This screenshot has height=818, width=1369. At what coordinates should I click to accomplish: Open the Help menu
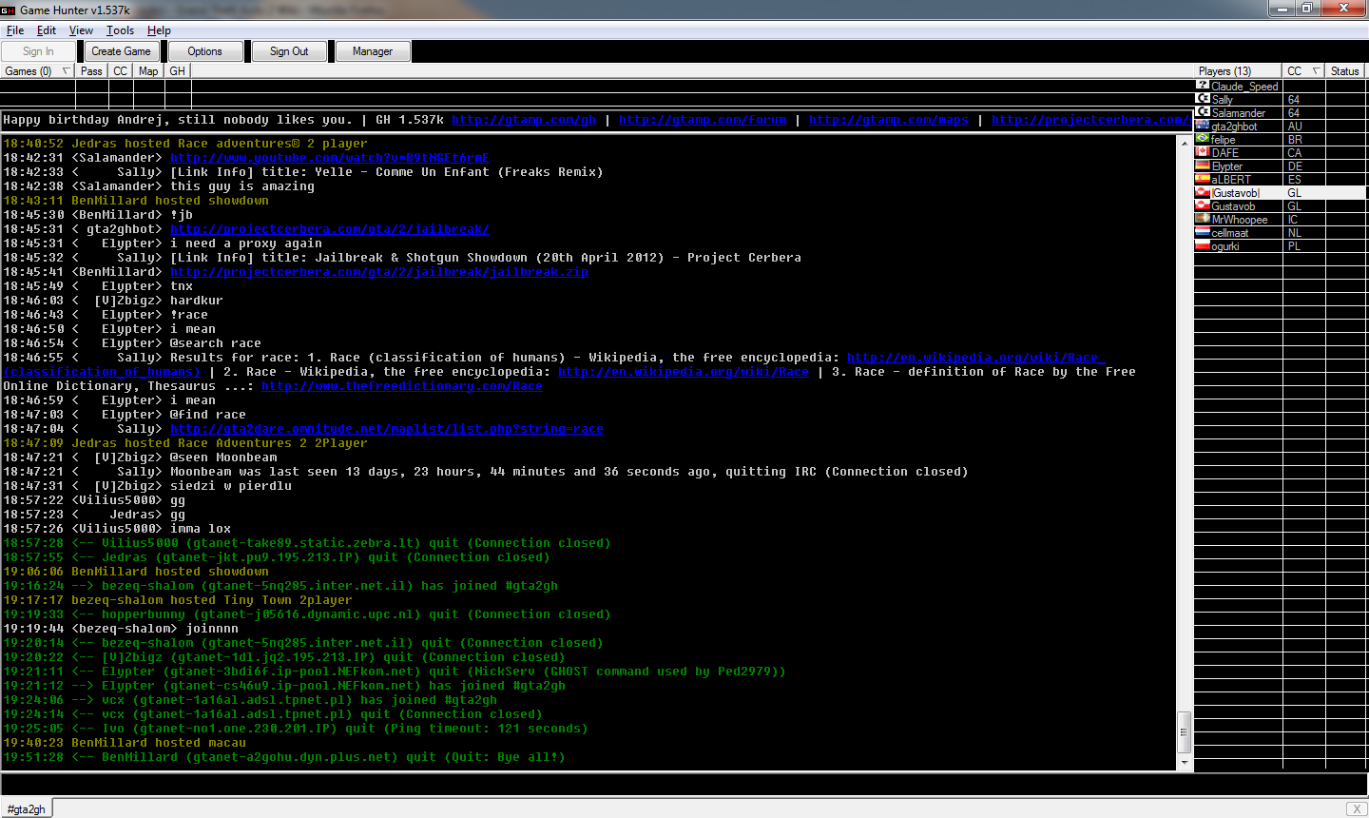pyautogui.click(x=159, y=30)
